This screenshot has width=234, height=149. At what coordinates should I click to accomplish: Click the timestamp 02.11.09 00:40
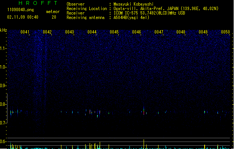[23, 17]
